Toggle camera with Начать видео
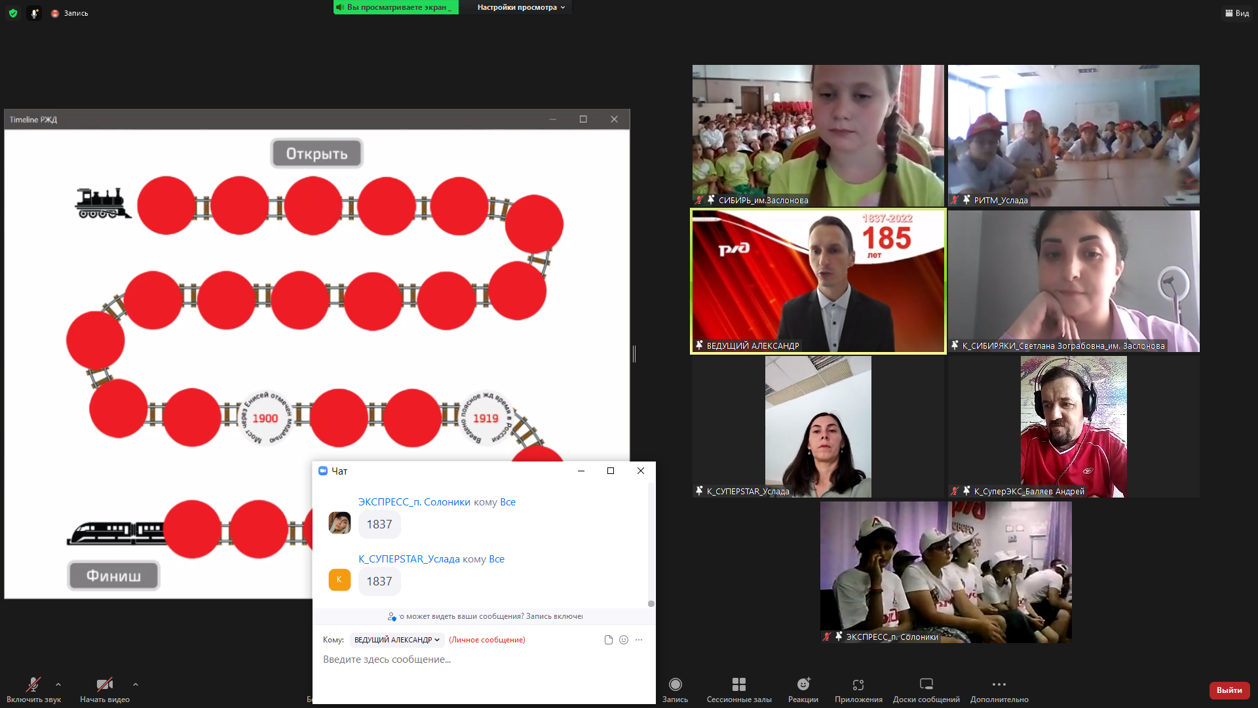 point(104,684)
